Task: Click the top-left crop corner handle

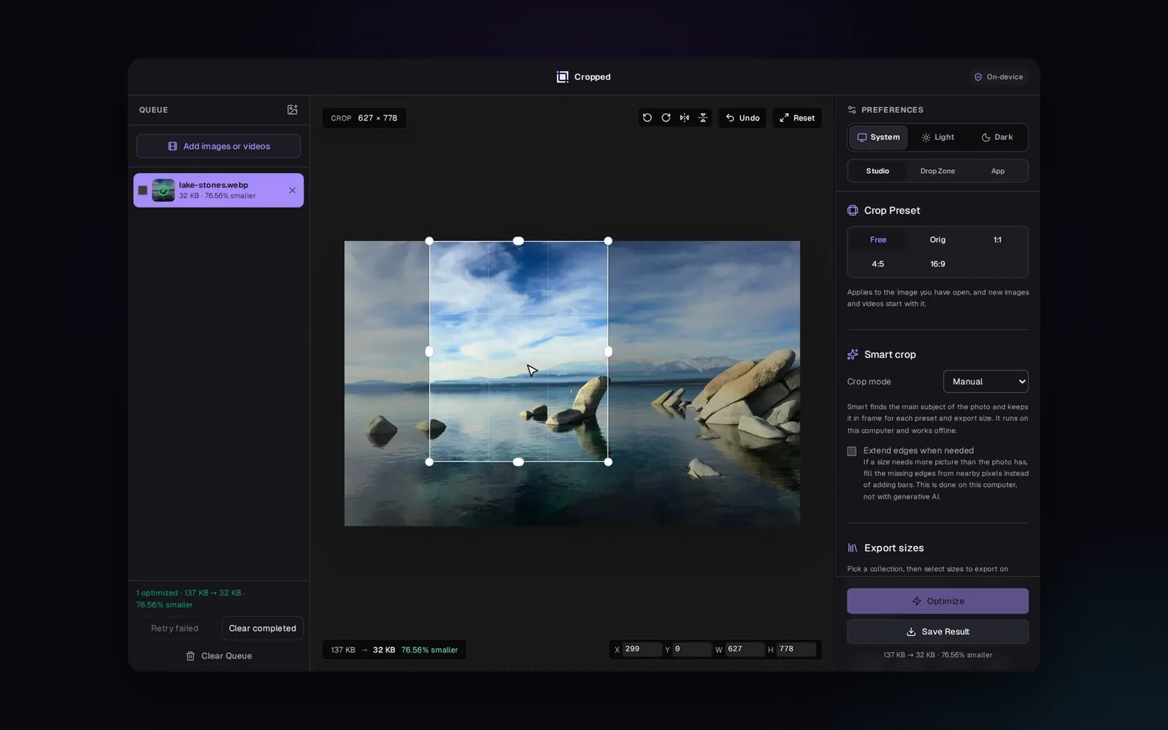Action: [429, 241]
